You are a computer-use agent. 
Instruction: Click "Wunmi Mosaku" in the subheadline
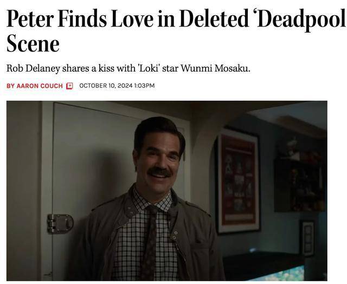(219, 69)
